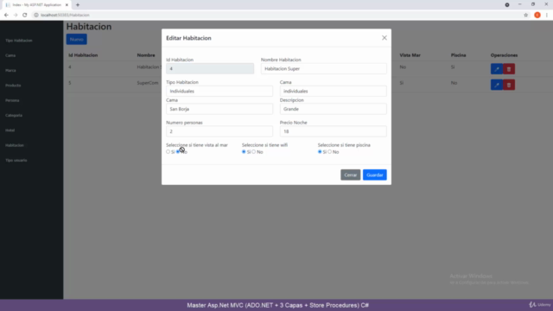Viewport: 553px width, 311px height.
Task: Click the Operaciones column header
Action: [x=504, y=55]
